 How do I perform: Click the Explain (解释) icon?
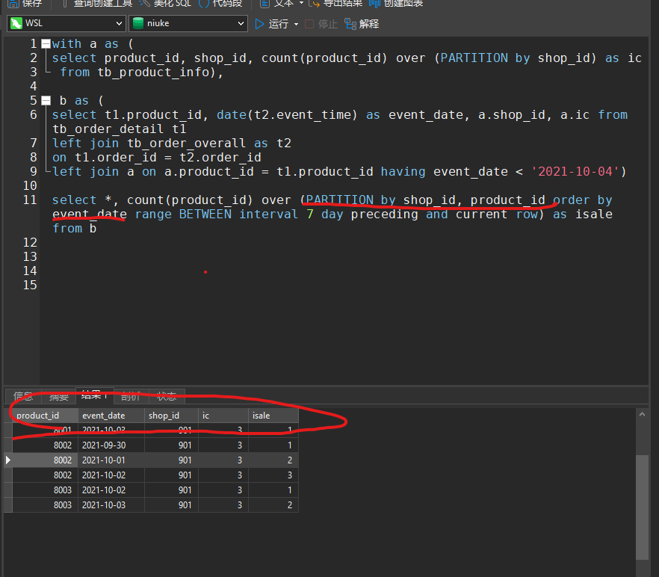click(350, 24)
